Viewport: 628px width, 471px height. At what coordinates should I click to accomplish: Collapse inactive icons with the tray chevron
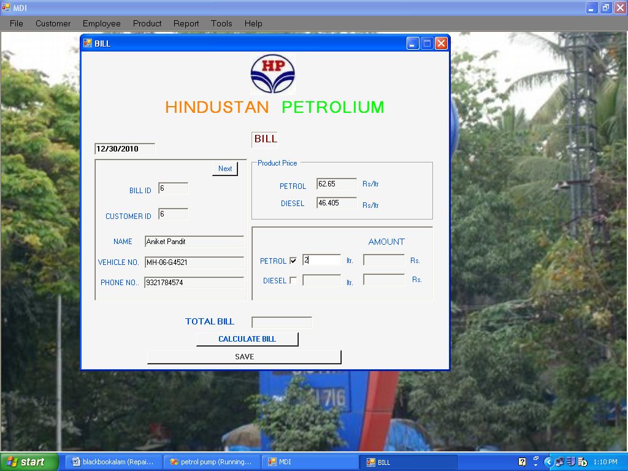(x=548, y=462)
